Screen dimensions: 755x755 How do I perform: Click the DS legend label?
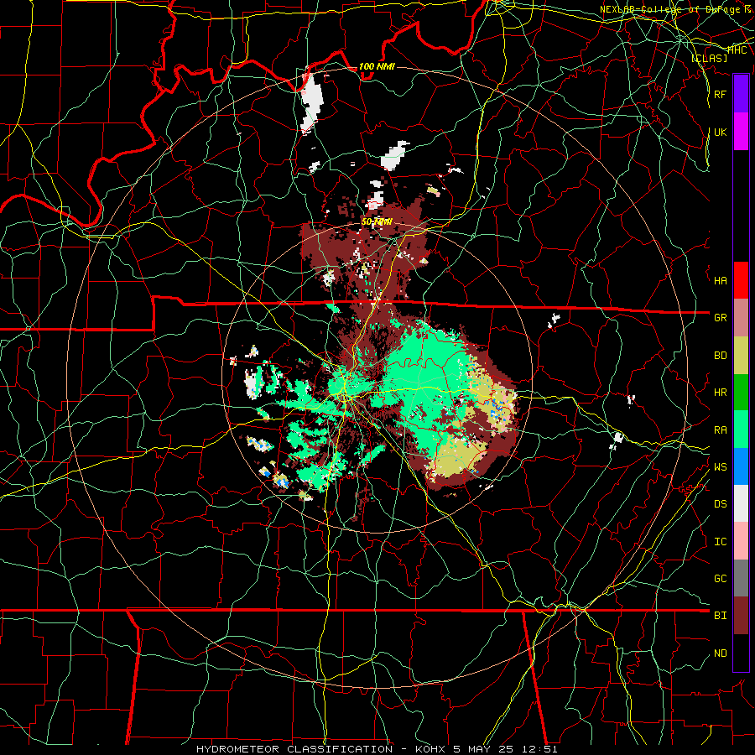click(720, 504)
